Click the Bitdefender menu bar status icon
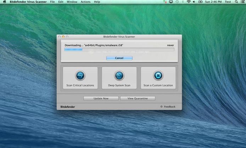The image size is (246, 148). click(165, 2)
